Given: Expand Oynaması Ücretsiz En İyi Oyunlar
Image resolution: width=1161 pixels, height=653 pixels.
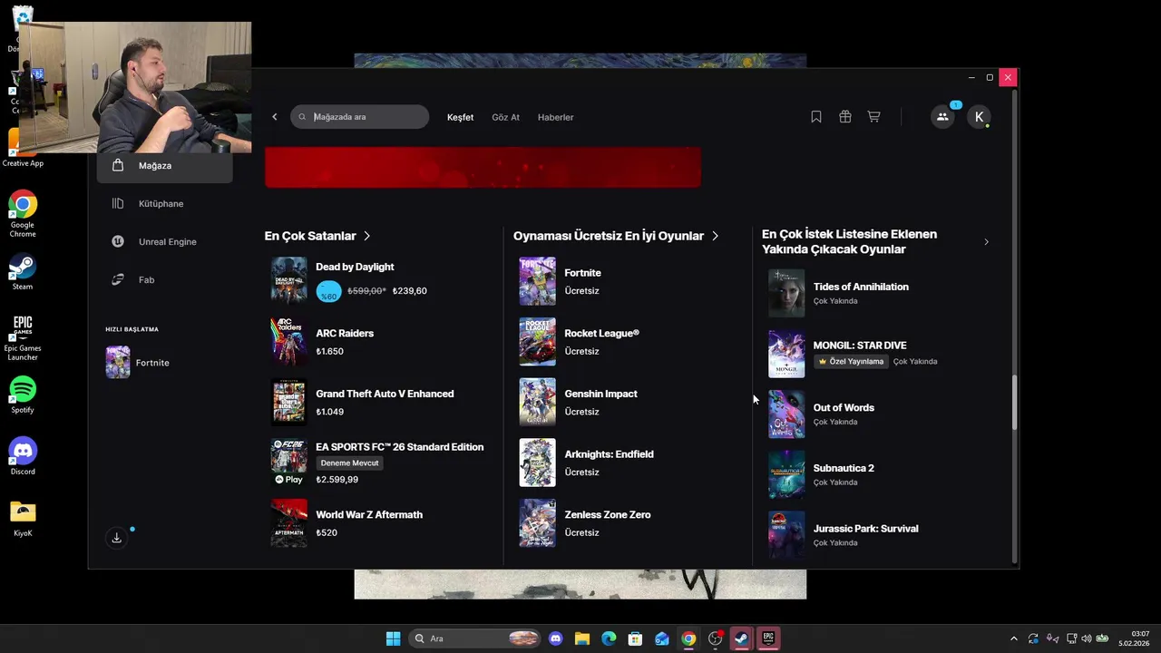Looking at the screenshot, I should 715,236.
